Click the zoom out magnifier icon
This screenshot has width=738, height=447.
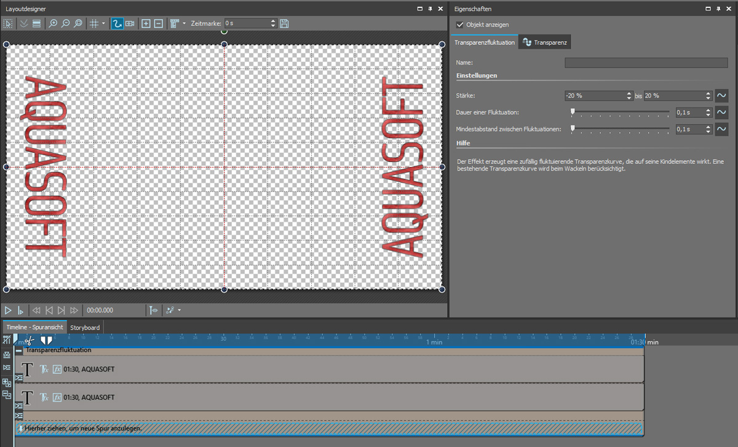coord(65,23)
